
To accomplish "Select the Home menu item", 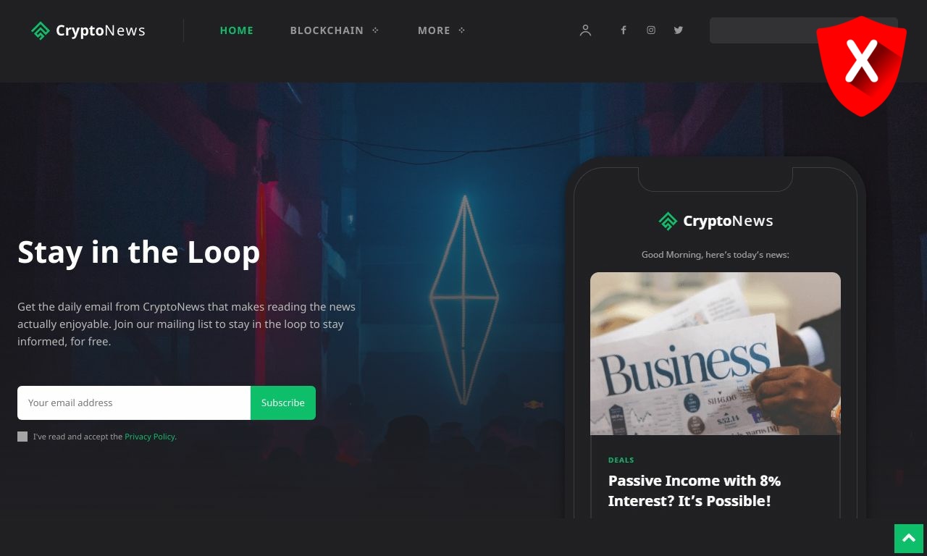I will tap(237, 30).
